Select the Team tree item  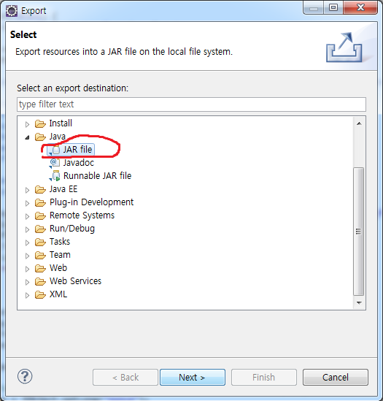60,255
